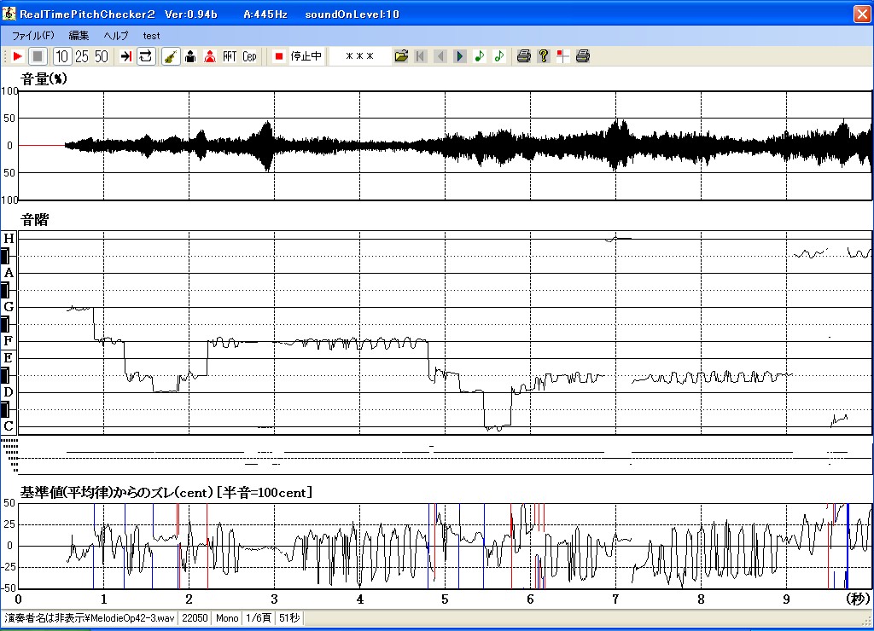874x631 pixels.
Task: Toggle the loop repeat icon
Action: tap(145, 56)
